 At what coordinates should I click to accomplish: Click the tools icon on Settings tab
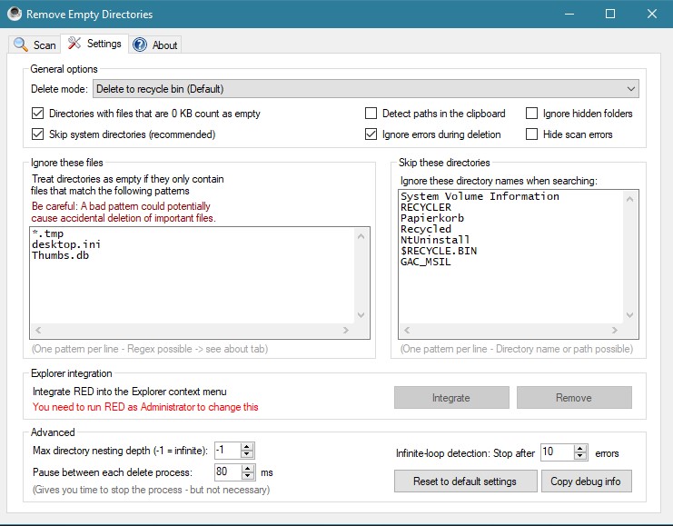74,44
